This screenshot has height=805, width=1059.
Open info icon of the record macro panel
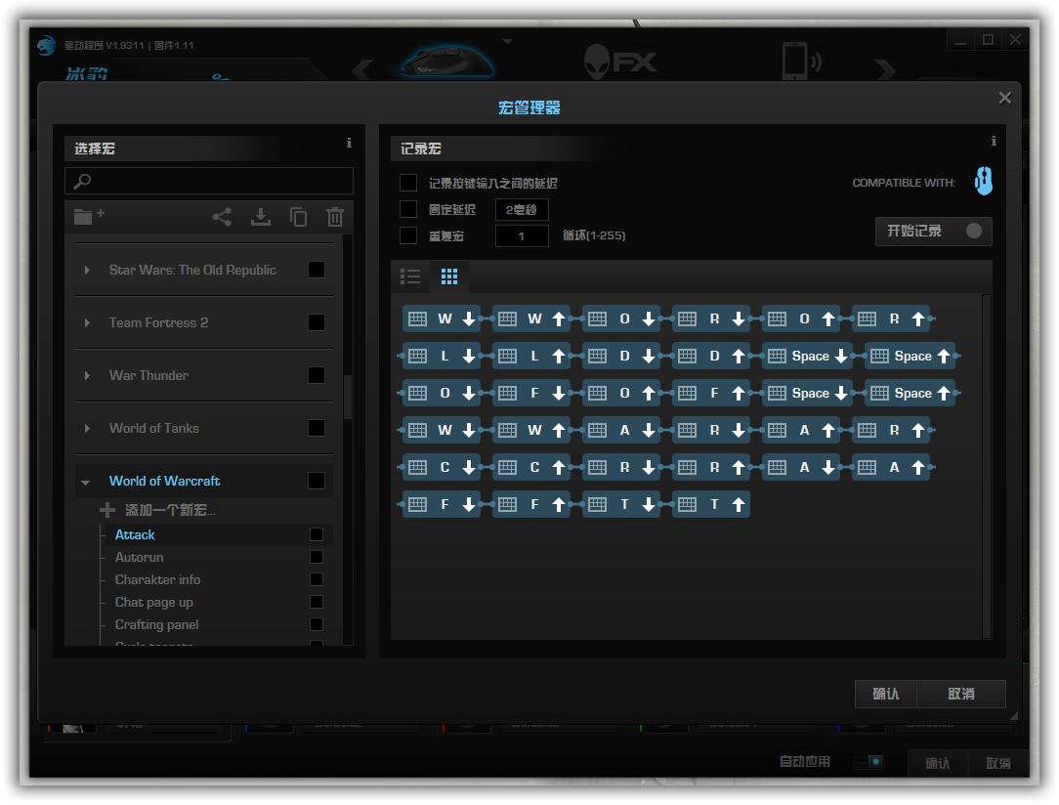tap(994, 141)
